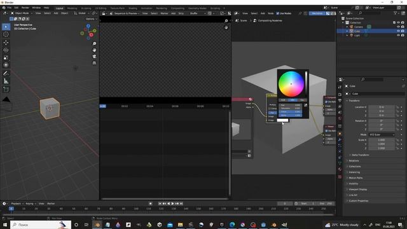Click the play animation button
Screen dimensions: 407x229
[172, 204]
